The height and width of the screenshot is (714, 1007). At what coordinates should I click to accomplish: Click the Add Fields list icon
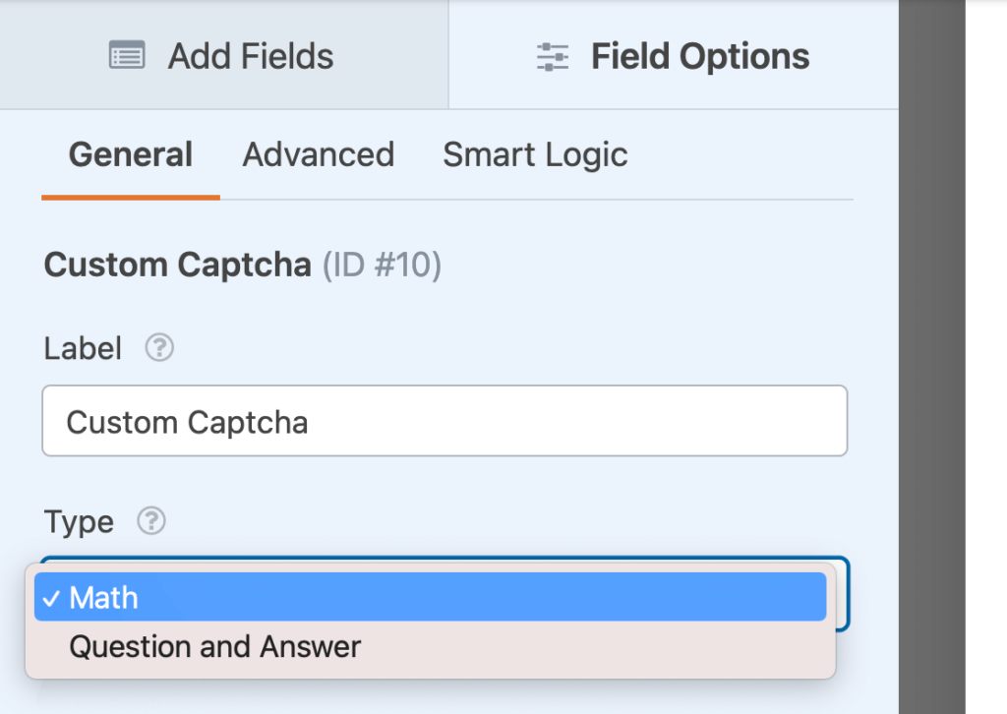pos(127,56)
